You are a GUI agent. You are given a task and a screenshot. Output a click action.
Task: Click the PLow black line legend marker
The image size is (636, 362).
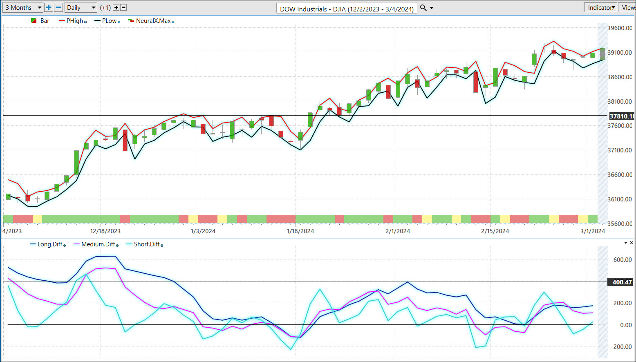[97, 21]
